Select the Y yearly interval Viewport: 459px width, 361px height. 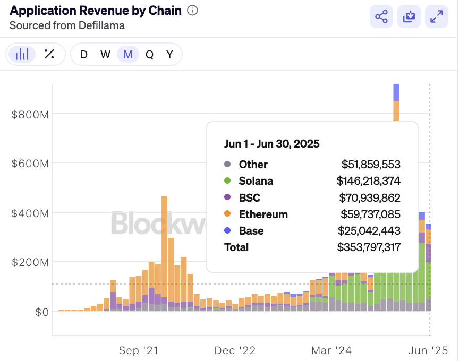point(170,54)
